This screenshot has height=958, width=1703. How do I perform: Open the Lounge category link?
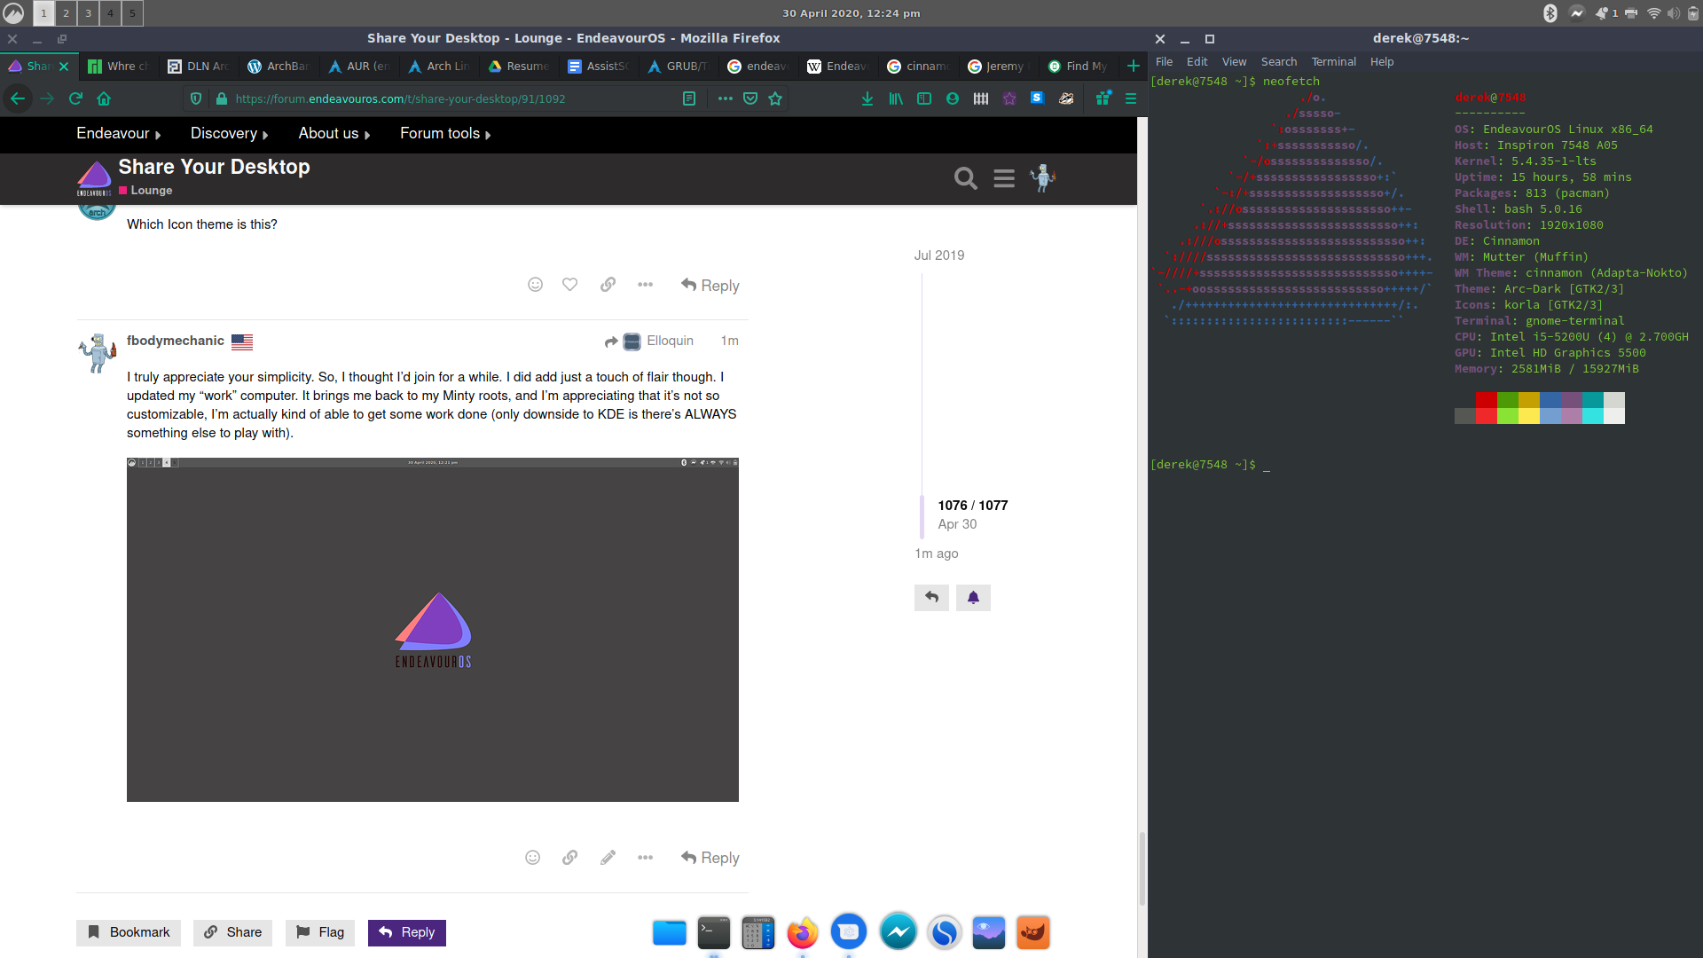[145, 191]
